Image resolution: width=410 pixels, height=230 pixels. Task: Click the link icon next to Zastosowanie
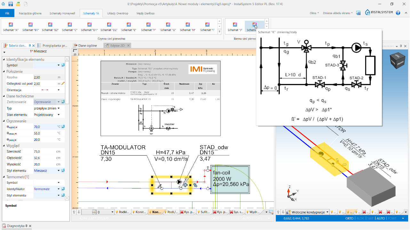click(x=63, y=102)
